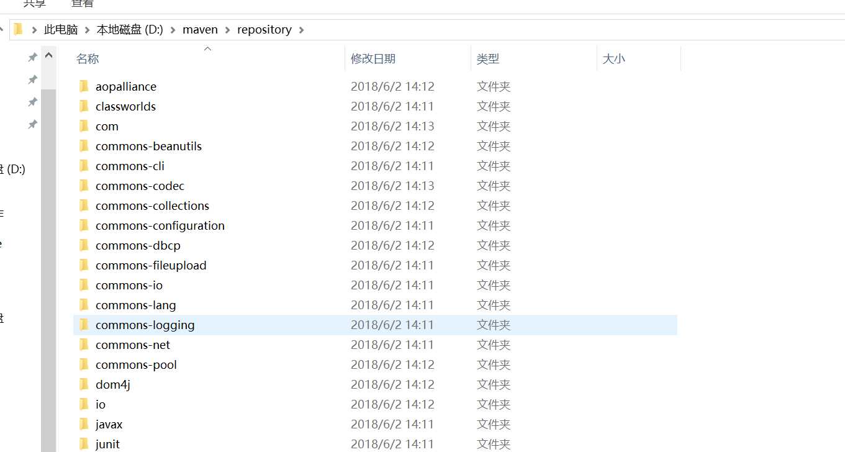This screenshot has width=845, height=452.
Task: Expand the chevron before 此电脑 breadcrumb
Action: pos(34,30)
